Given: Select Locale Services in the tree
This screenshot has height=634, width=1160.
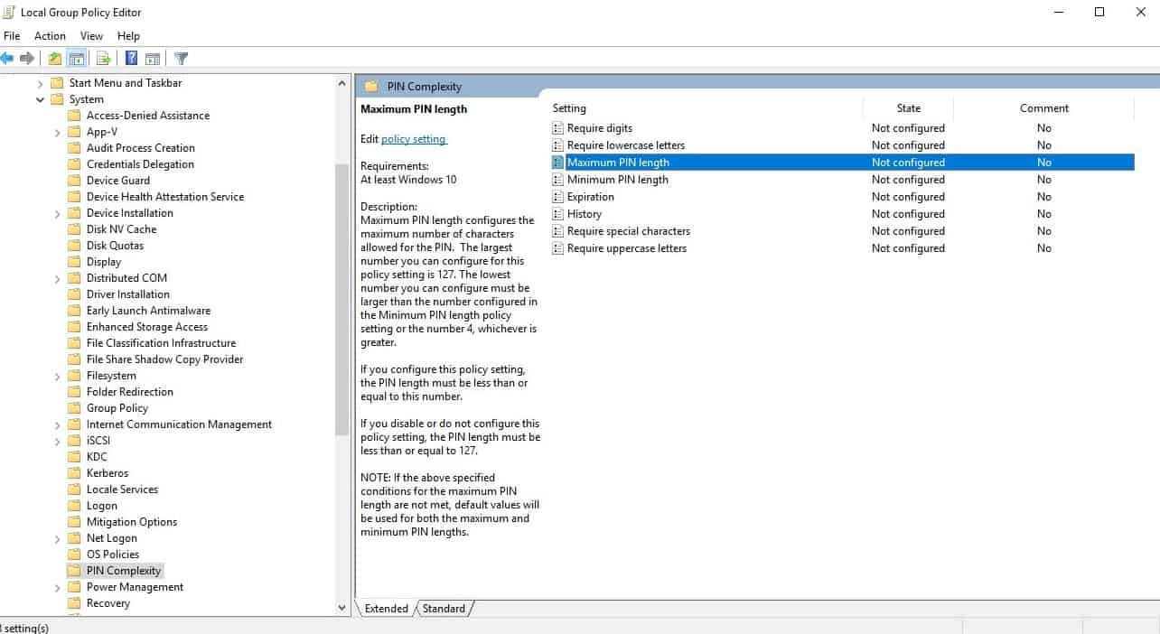Looking at the screenshot, I should click(x=122, y=489).
